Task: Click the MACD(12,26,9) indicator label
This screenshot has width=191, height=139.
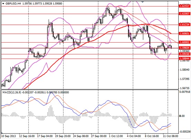Action: pos(12,93)
